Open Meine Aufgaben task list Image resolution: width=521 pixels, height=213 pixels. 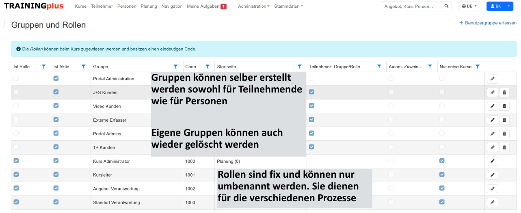207,6
